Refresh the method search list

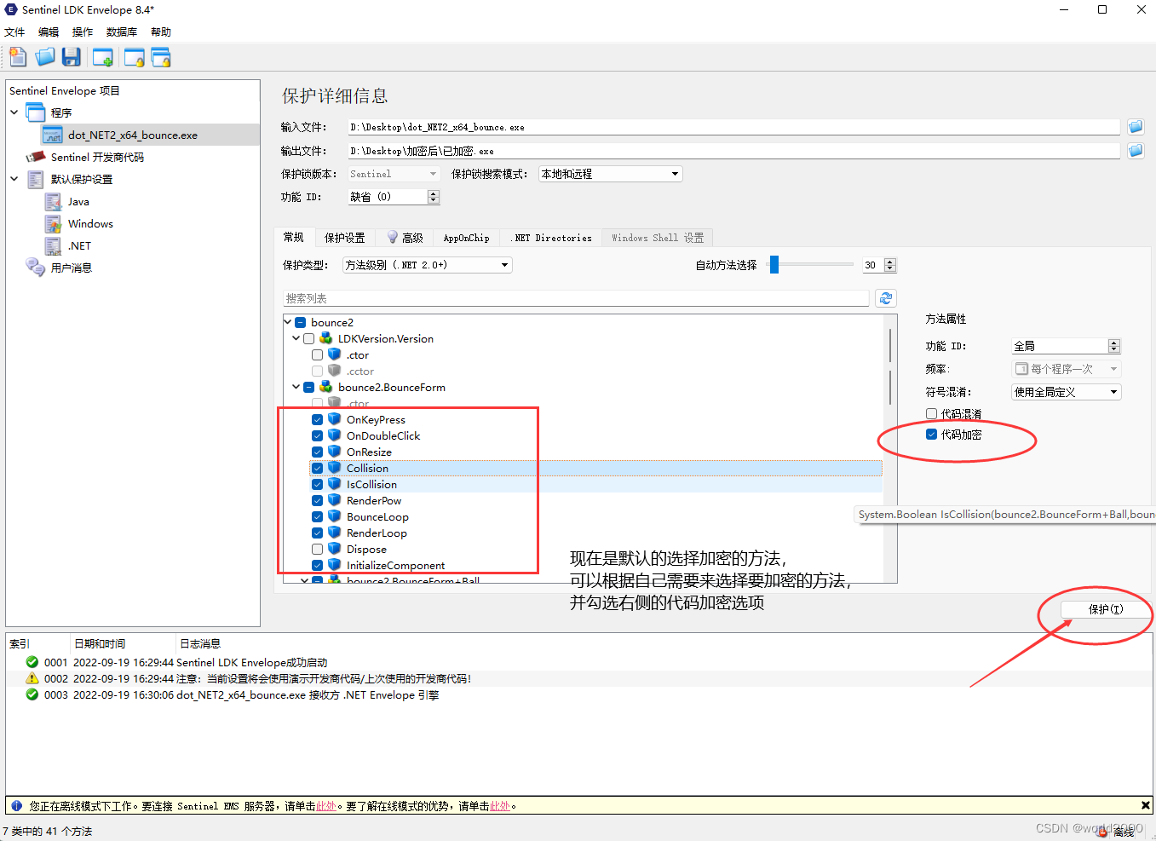[x=886, y=298]
